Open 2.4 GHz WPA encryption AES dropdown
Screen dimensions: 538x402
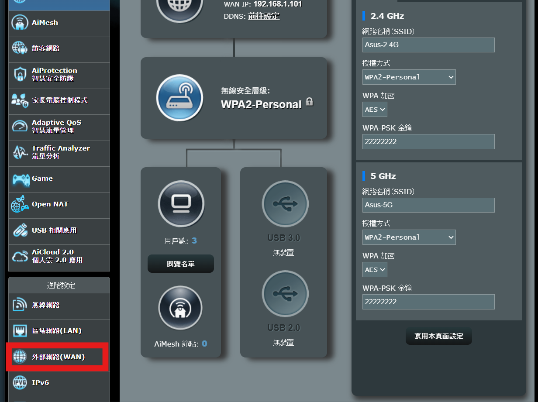[375, 110]
